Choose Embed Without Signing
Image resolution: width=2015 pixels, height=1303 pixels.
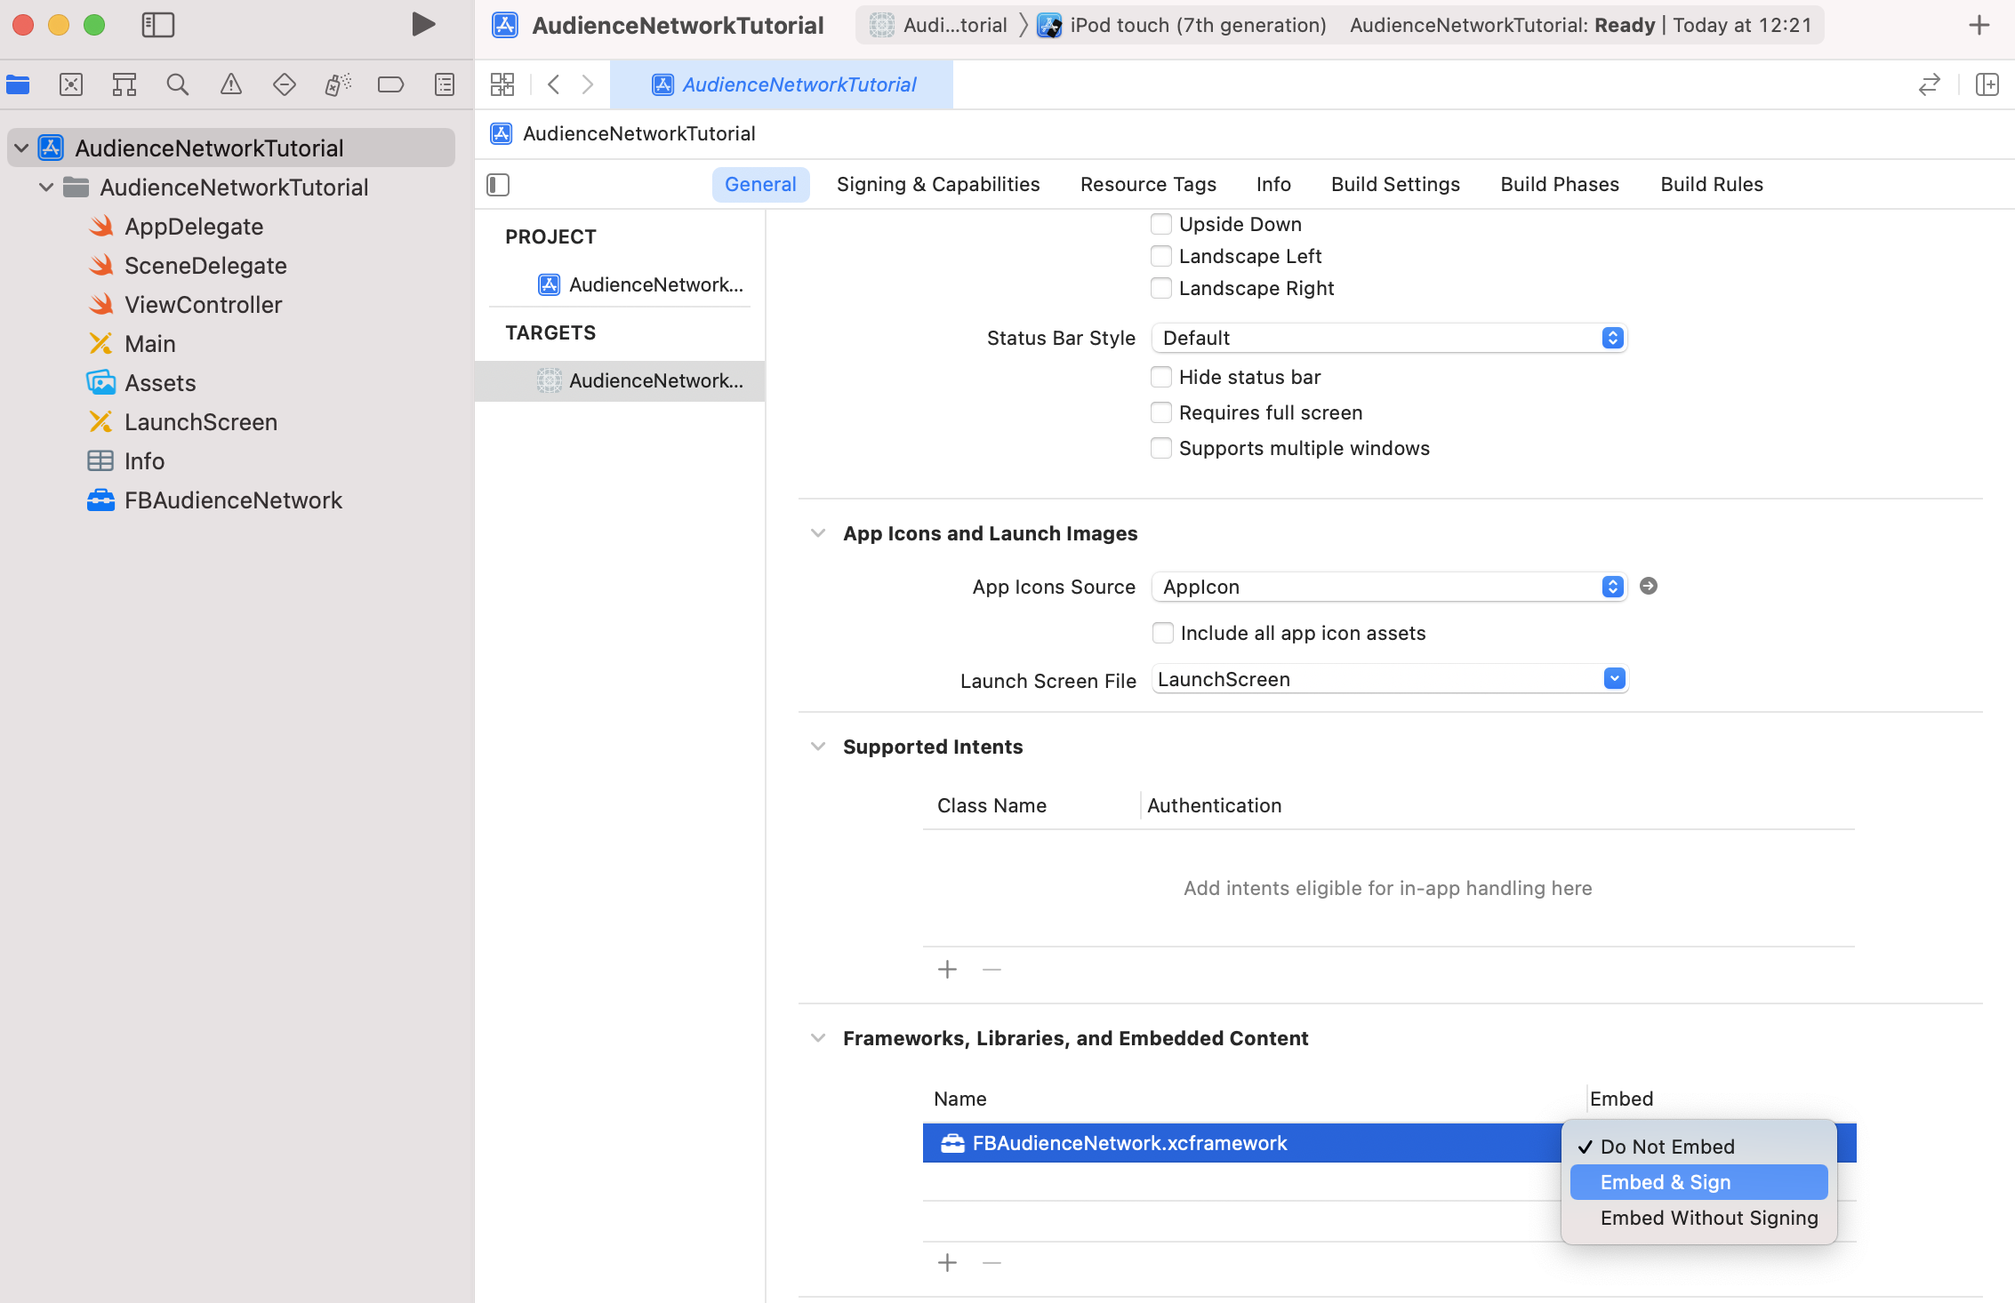[1698, 1218]
